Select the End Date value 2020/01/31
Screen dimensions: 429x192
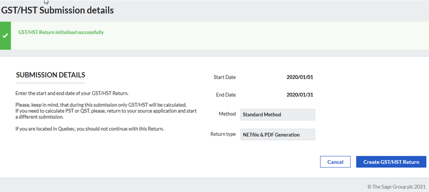point(300,95)
